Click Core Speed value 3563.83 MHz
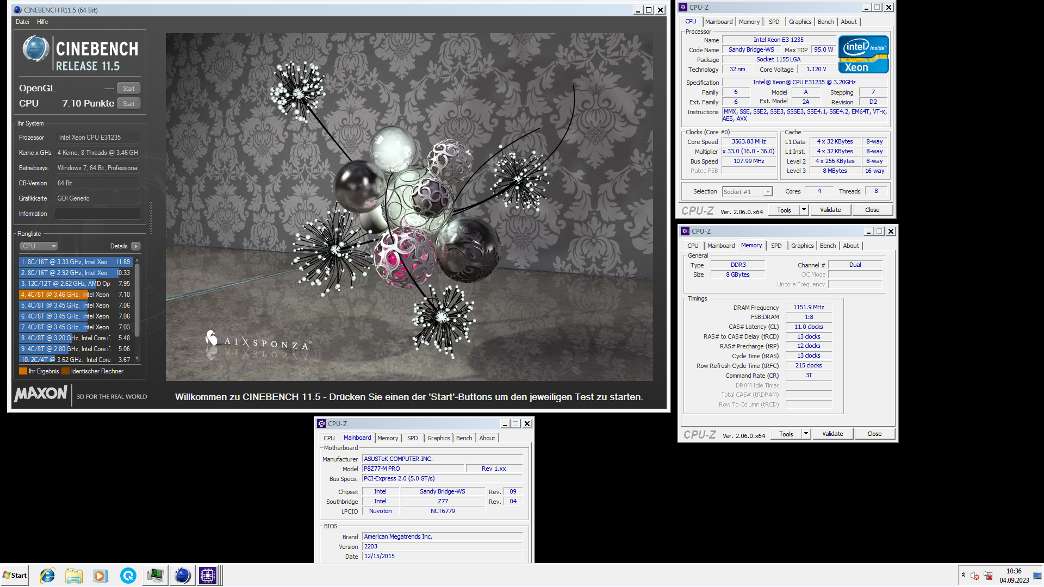Viewport: 1044px width, 587px height. pyautogui.click(x=749, y=141)
